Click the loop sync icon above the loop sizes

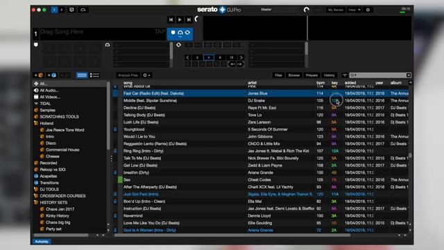tap(179, 44)
